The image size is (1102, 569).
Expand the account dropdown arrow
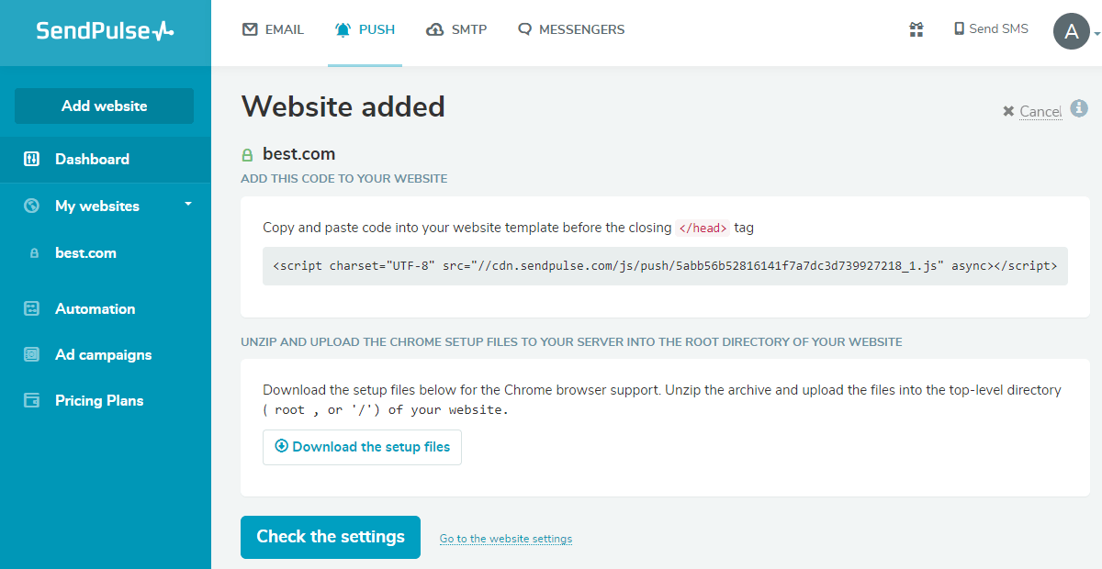pos(1096,32)
